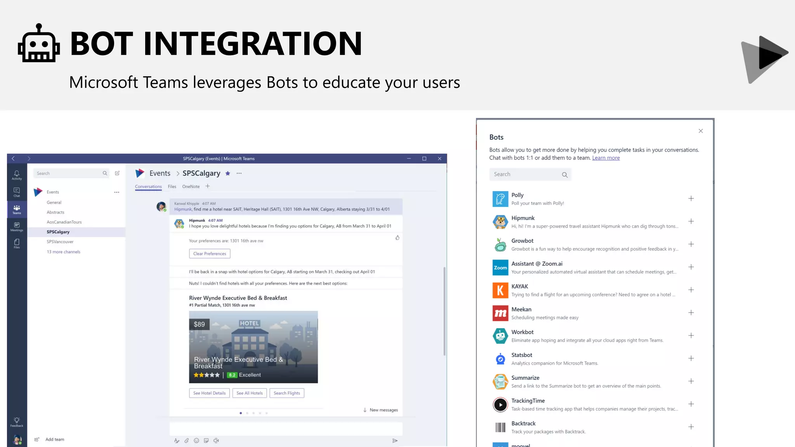Add the Summarize bot

pyautogui.click(x=691, y=381)
